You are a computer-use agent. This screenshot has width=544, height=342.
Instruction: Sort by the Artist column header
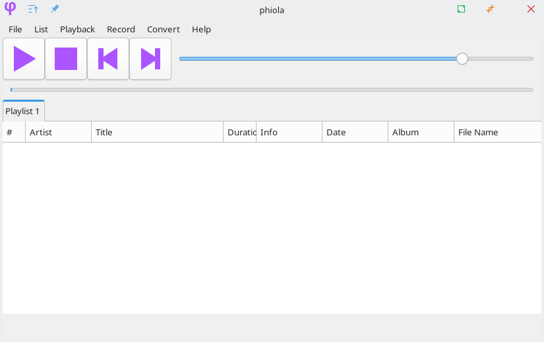[58, 132]
